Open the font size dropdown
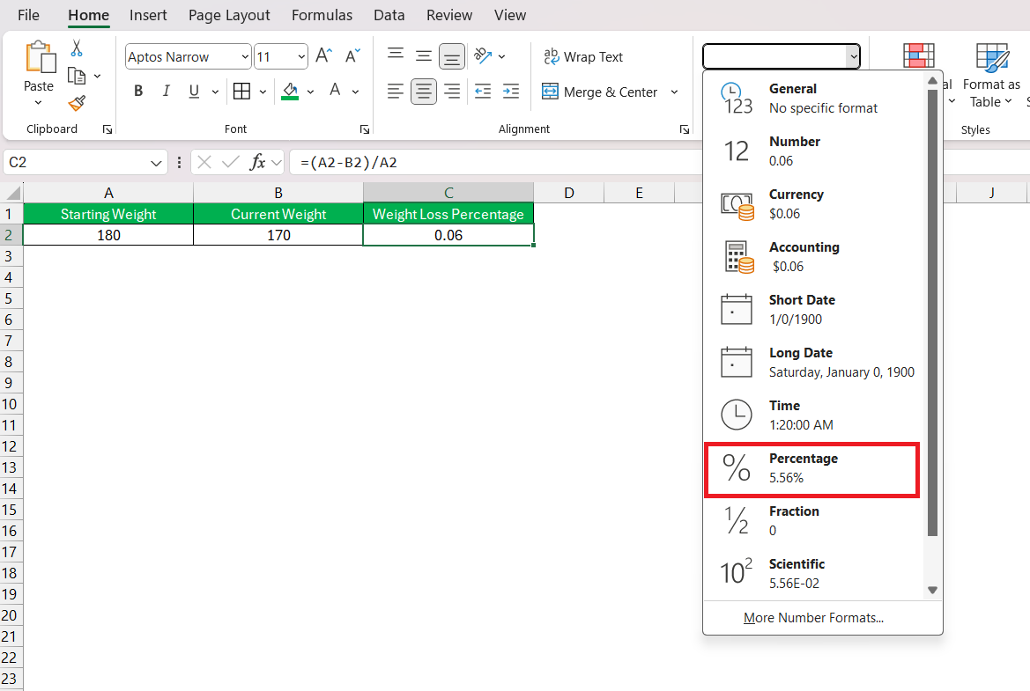1030x691 pixels. click(x=301, y=57)
